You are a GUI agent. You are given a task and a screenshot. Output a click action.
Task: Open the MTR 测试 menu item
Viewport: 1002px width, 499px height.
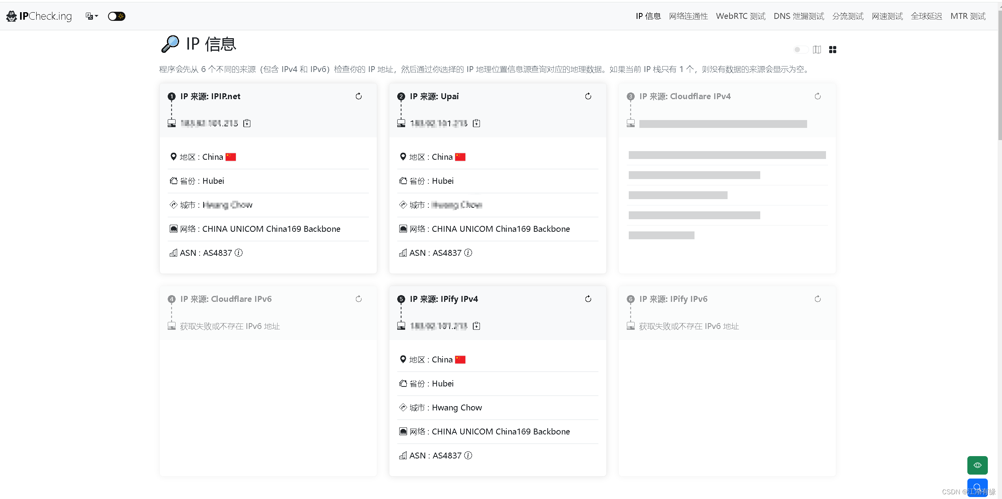968,16
